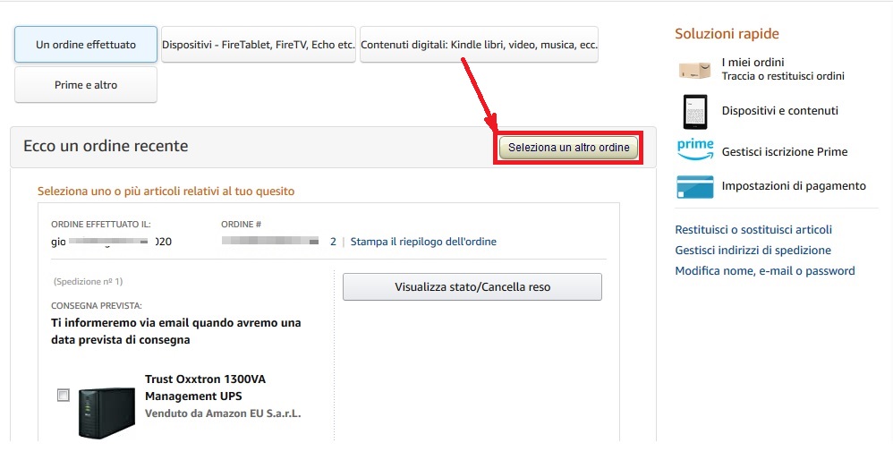Click the I miei ordini text link
The image size is (893, 460).
pos(753,62)
